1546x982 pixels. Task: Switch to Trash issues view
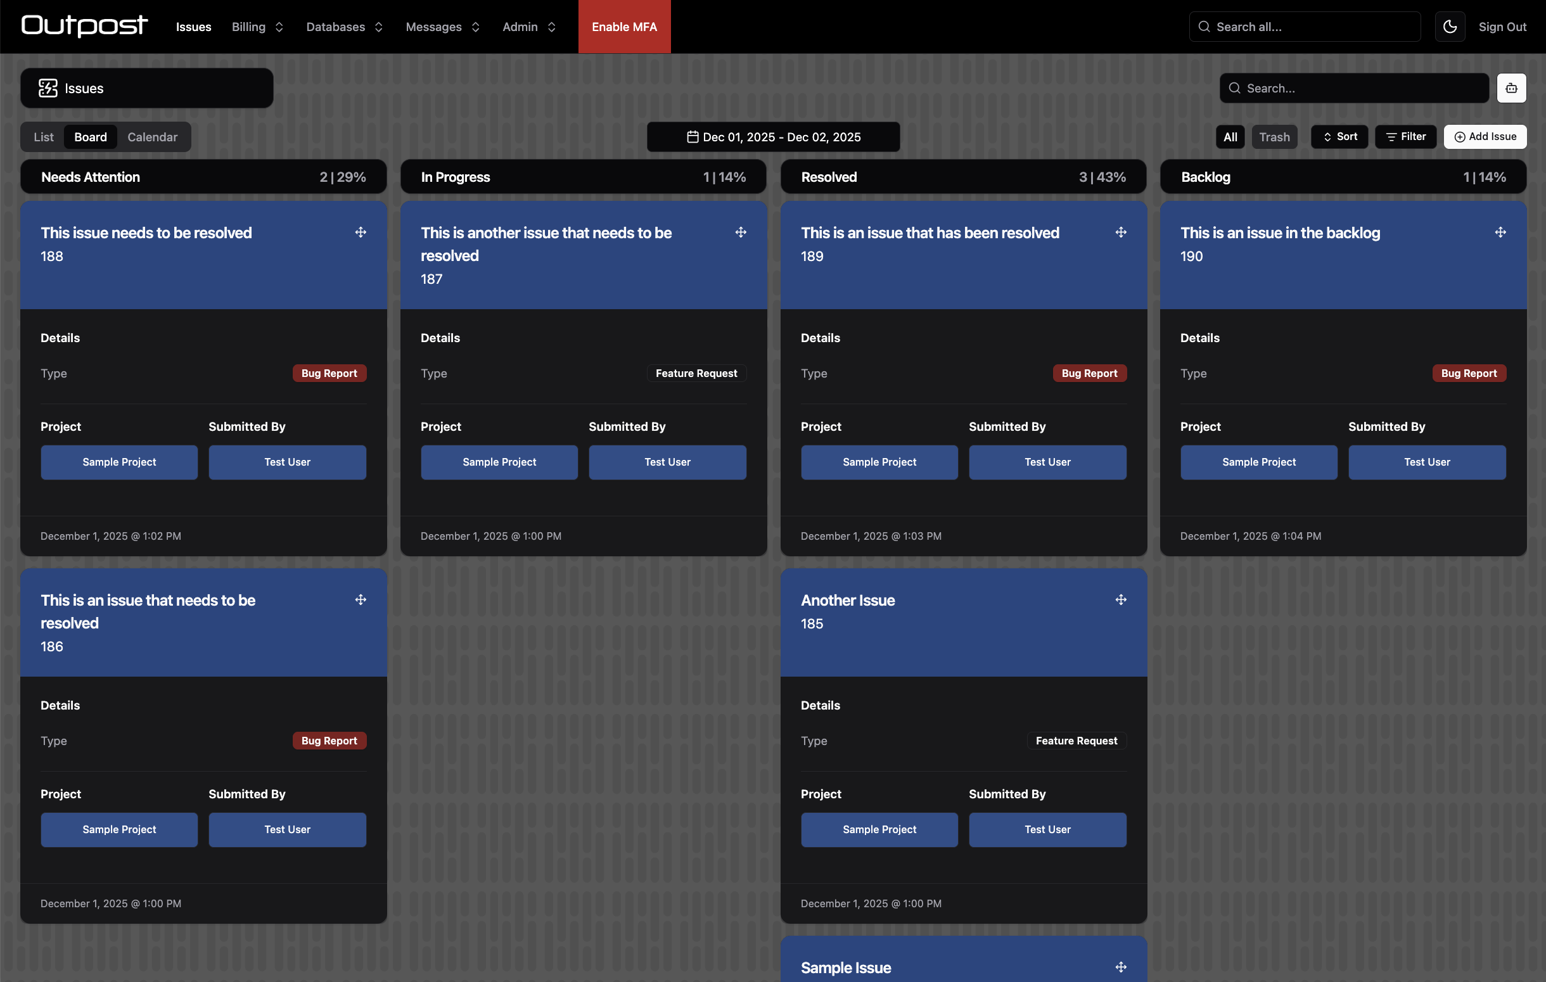pyautogui.click(x=1274, y=137)
